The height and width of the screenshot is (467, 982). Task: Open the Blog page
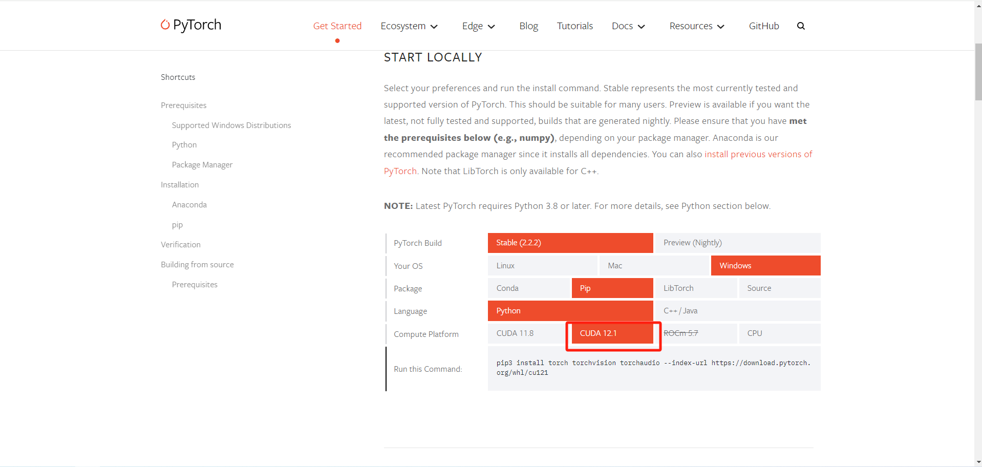528,26
